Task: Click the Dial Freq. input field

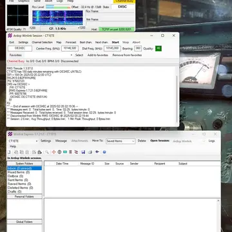Action: click(x=112, y=48)
